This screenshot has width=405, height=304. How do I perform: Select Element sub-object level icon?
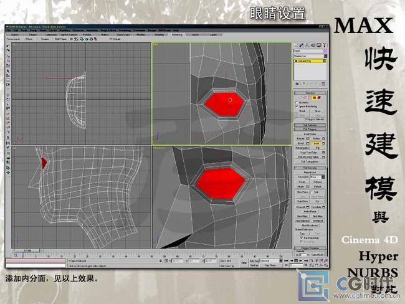point(319,97)
